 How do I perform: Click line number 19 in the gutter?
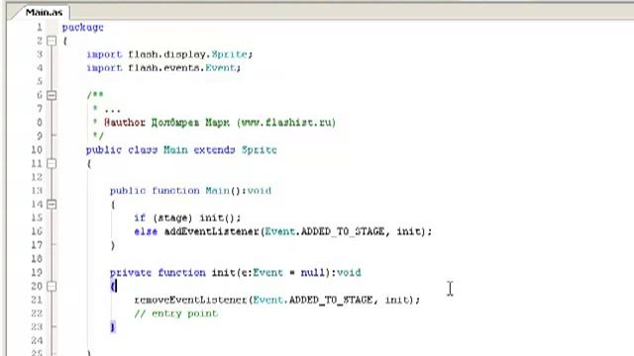click(37, 273)
